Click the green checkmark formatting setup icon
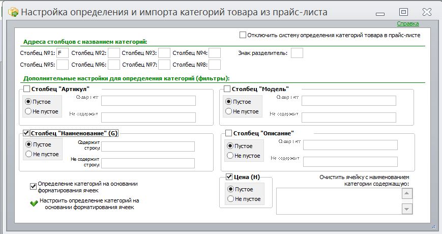This screenshot has width=442, height=234. tap(34, 203)
